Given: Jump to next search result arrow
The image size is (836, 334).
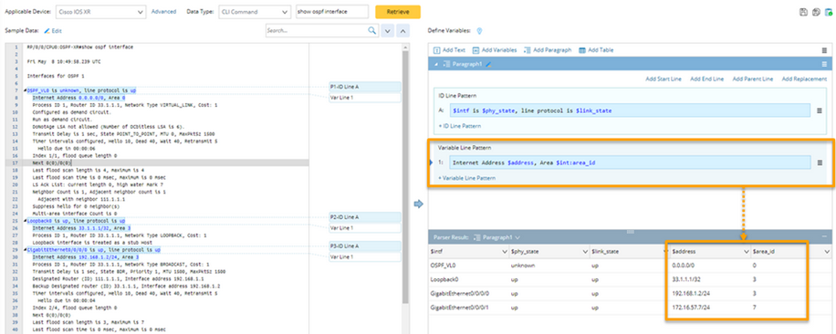Looking at the screenshot, I should tap(388, 31).
